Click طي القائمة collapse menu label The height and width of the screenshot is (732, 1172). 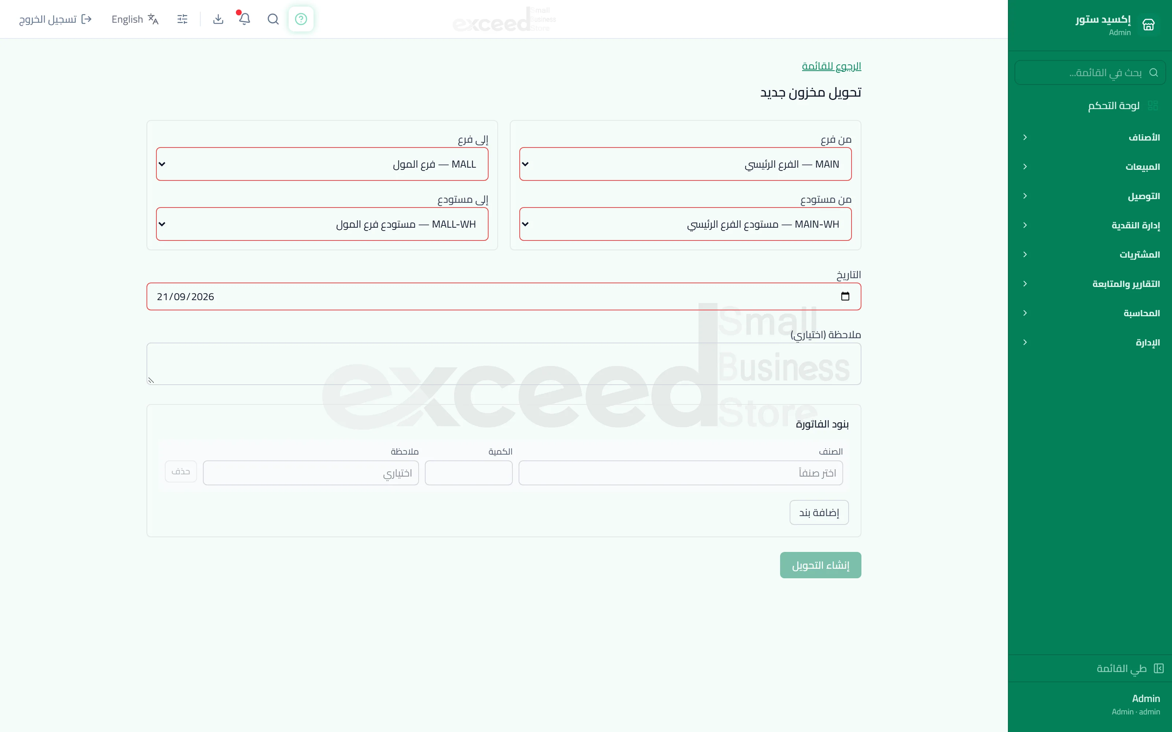click(1121, 669)
